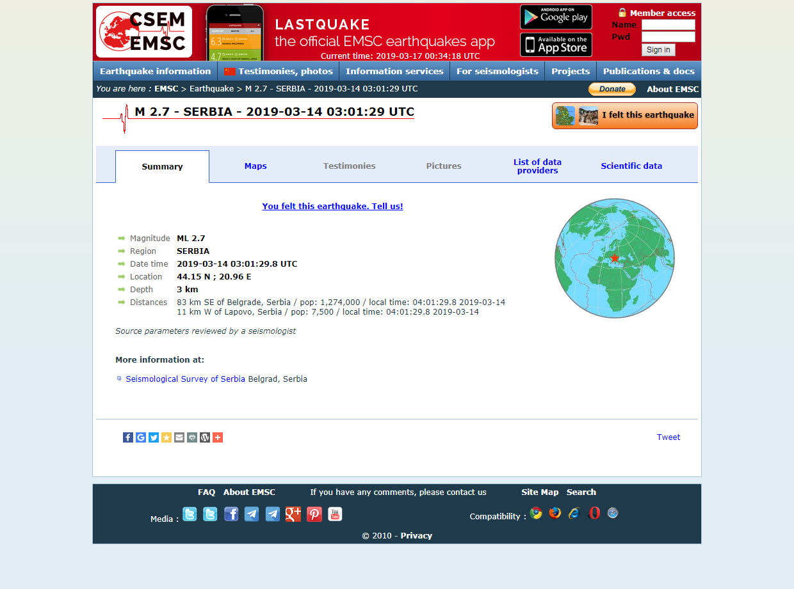
Task: Click Twitter icon right after Media label
Action: [190, 514]
